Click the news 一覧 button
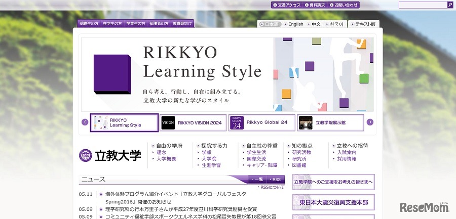 pyautogui.click(x=257, y=180)
